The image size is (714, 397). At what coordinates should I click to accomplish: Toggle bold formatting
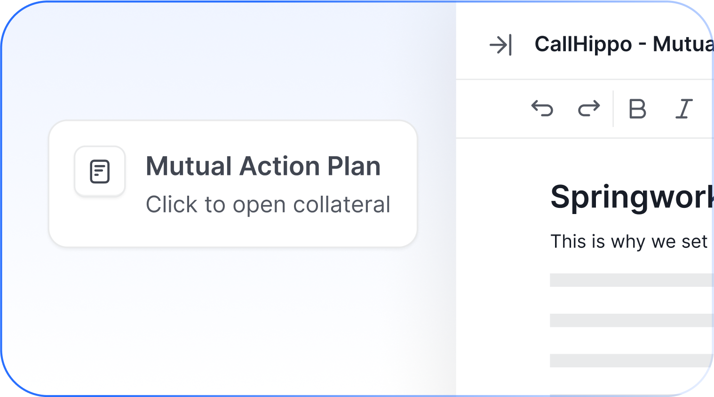tap(637, 109)
